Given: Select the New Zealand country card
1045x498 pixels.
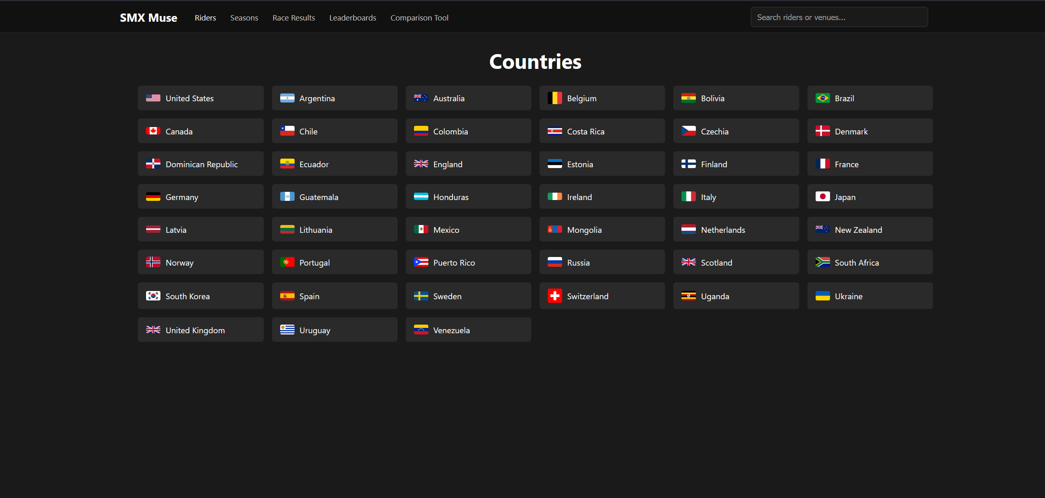Looking at the screenshot, I should click(x=870, y=229).
